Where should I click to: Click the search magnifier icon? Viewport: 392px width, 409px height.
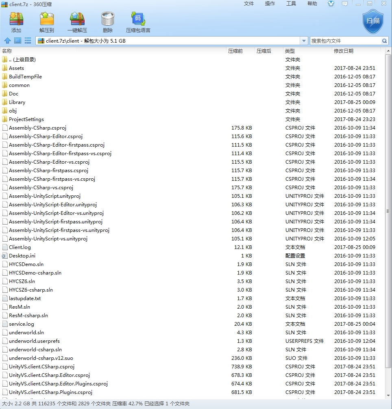[x=384, y=41]
